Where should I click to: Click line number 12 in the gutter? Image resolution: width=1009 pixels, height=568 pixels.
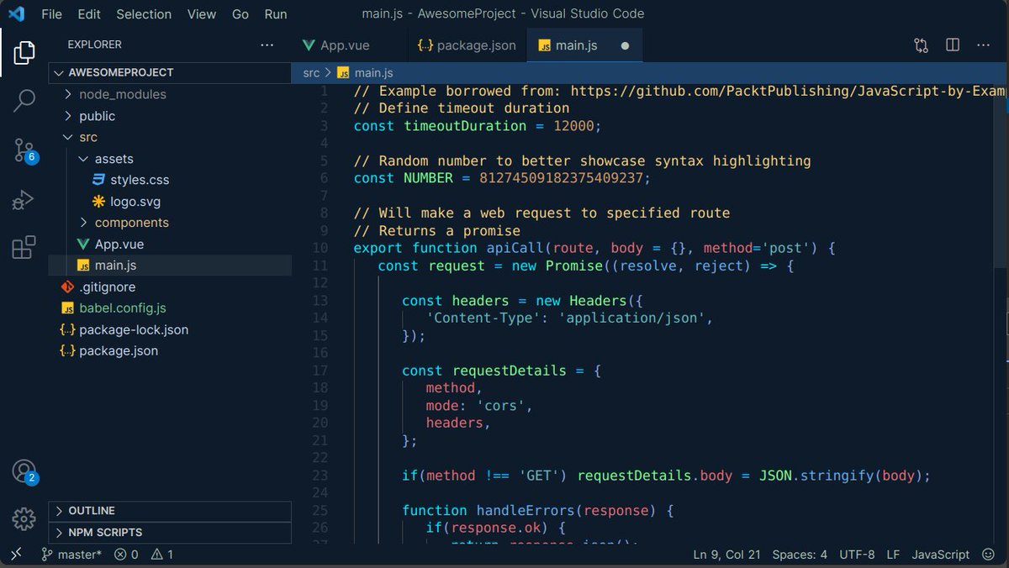coord(320,283)
